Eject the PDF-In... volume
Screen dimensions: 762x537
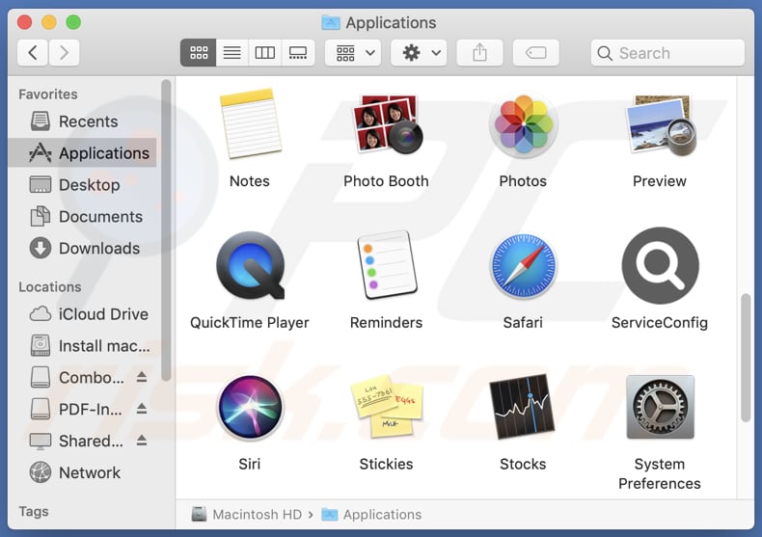tap(142, 409)
